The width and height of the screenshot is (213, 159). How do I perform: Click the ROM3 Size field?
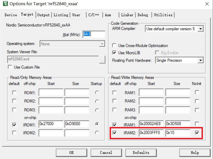pos(77,110)
